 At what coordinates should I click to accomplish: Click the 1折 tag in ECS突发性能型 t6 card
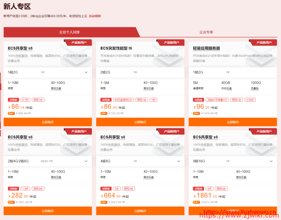click(153, 100)
